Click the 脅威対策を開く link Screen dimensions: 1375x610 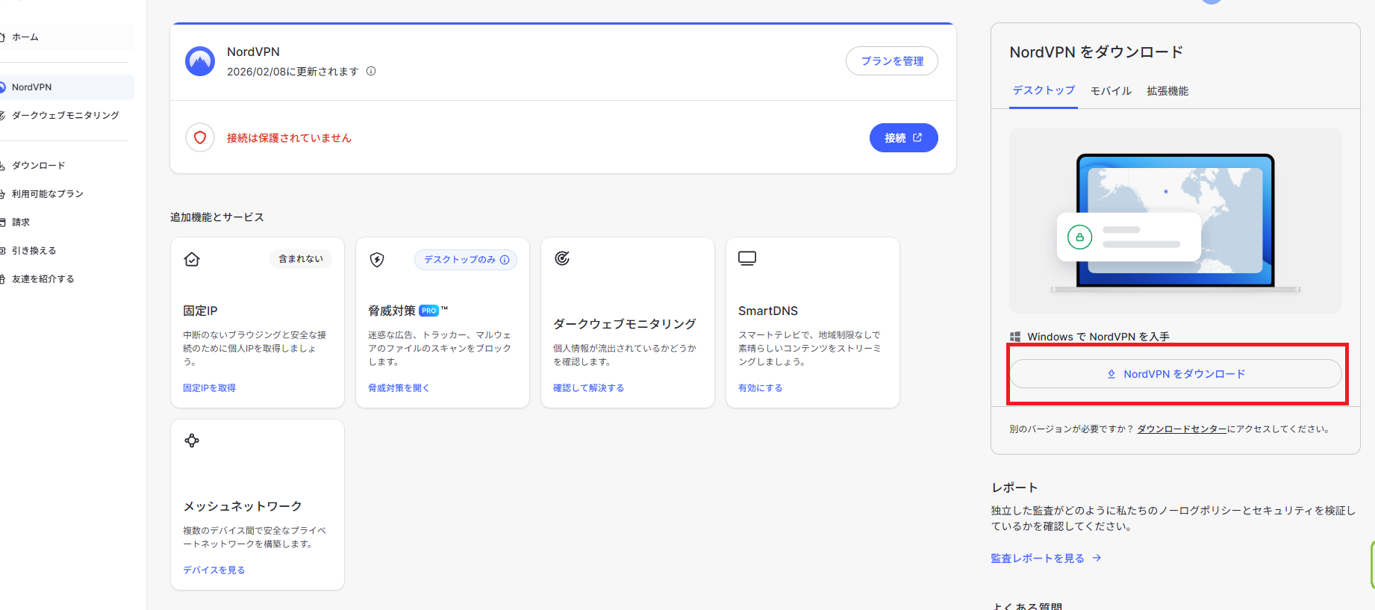pyautogui.click(x=399, y=388)
